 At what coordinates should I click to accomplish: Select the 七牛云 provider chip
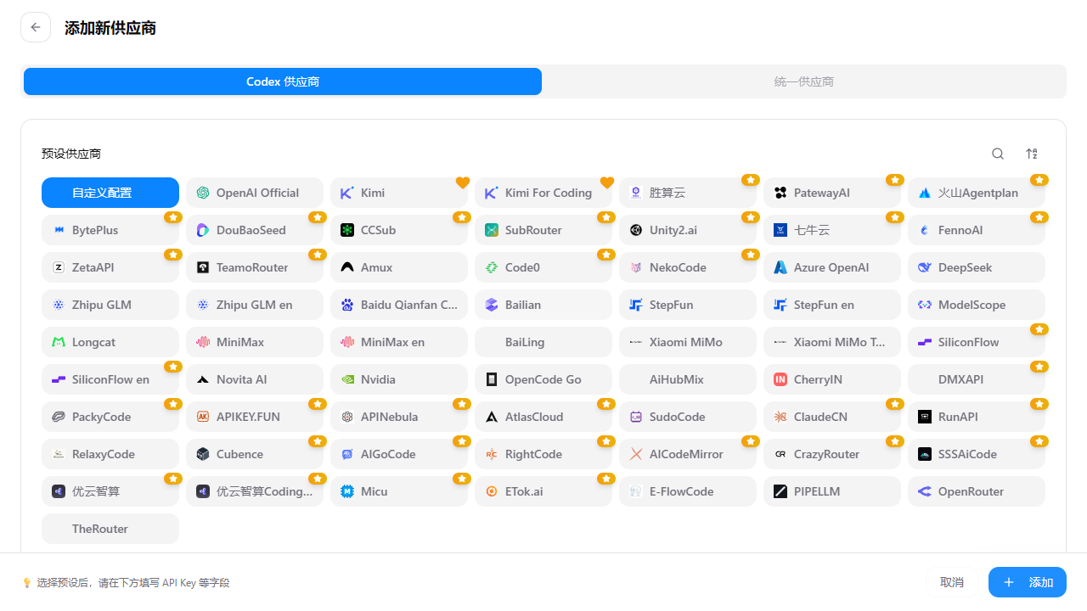(x=832, y=230)
